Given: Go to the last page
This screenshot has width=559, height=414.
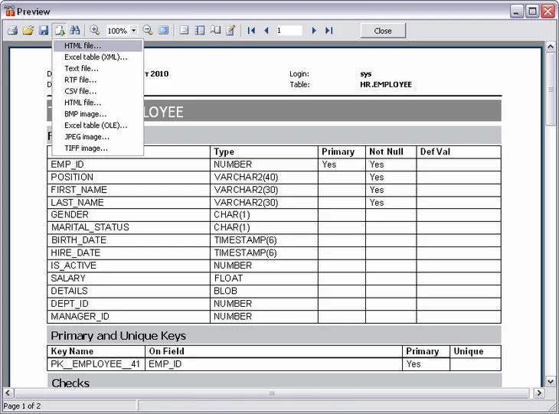Looking at the screenshot, I should (329, 31).
